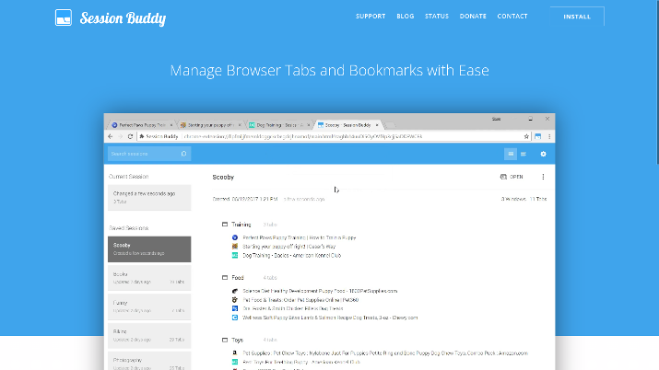Open the Best Toys For Teething Puppy link
Viewport: 659px width, 370px height.
click(x=301, y=362)
